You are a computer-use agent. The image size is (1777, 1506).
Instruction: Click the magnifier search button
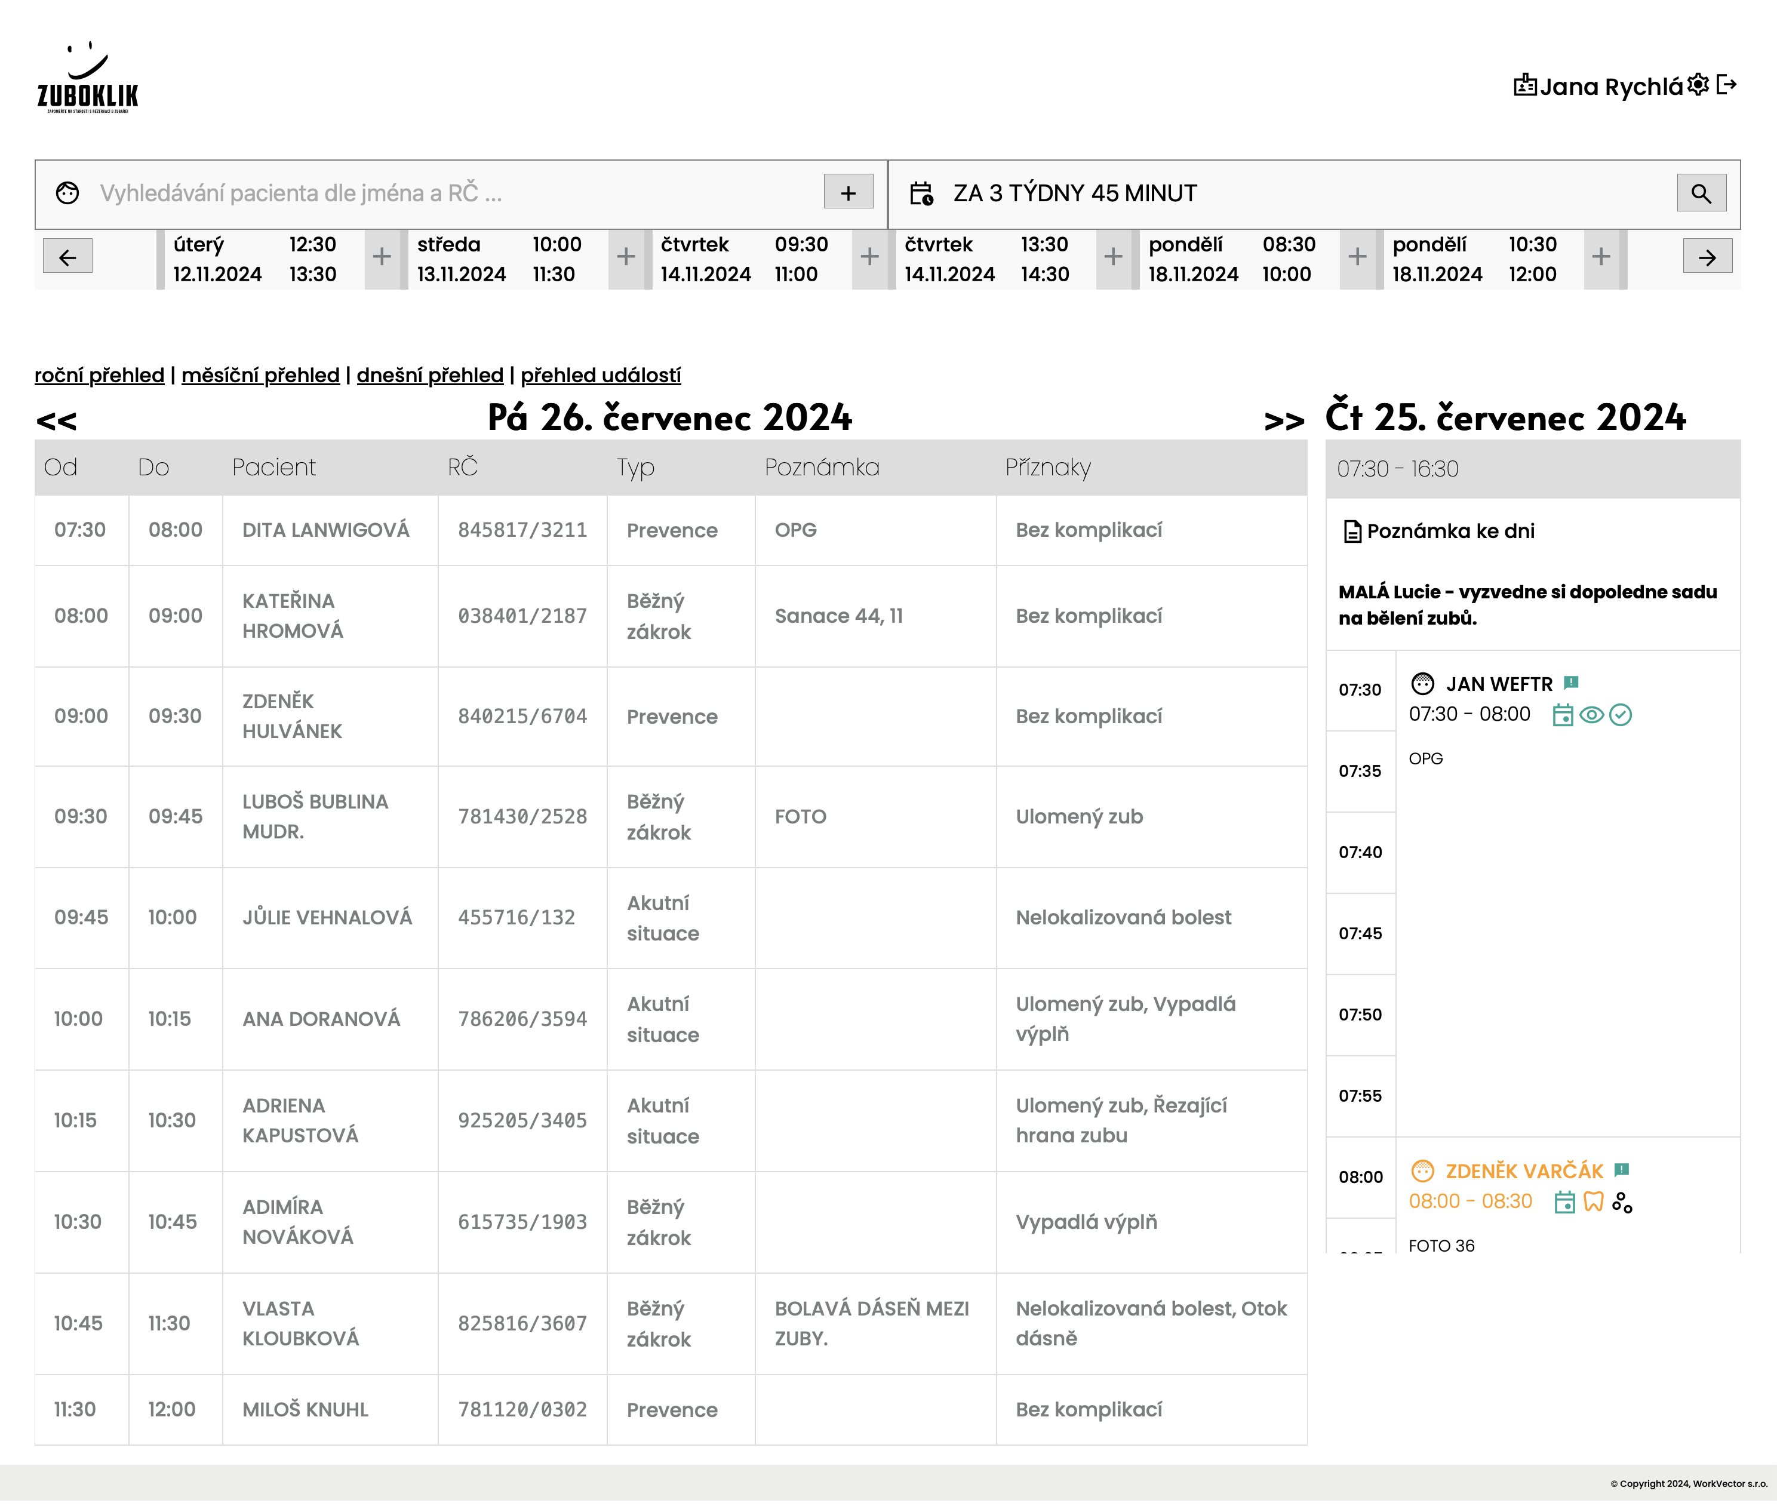(1701, 194)
